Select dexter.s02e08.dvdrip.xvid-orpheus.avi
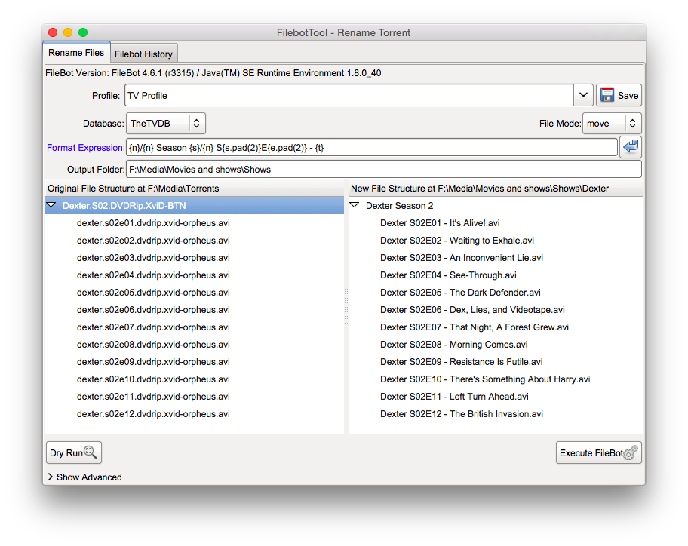 coord(153,345)
